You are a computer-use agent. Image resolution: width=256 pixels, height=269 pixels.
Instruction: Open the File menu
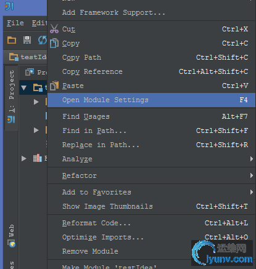point(15,23)
